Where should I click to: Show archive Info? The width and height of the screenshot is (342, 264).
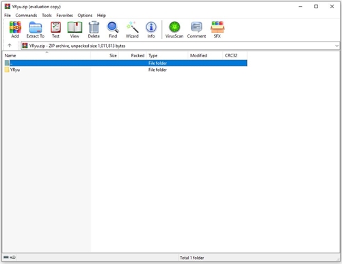[x=151, y=29]
